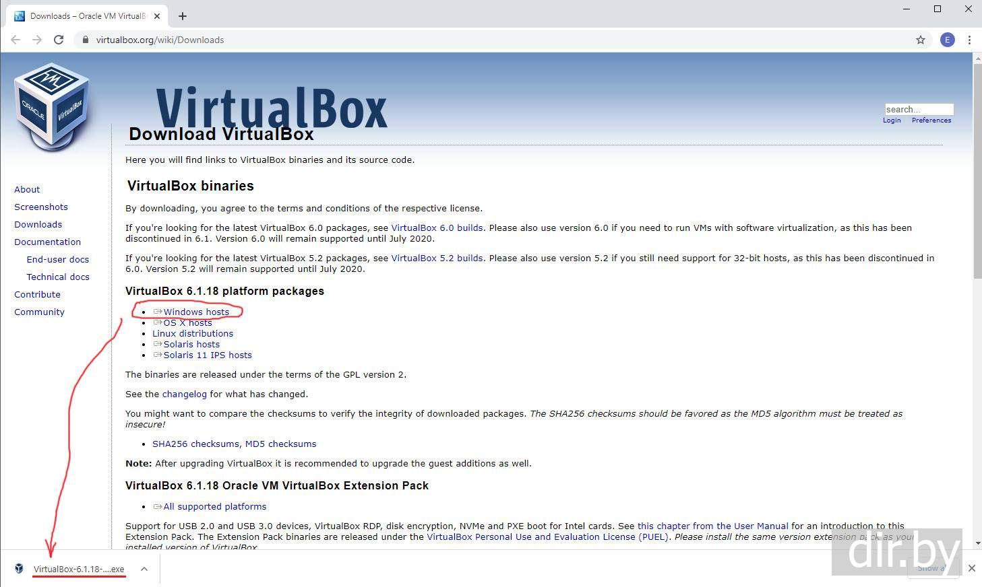982x587 pixels.
Task: Open the Login link
Action: point(892,120)
